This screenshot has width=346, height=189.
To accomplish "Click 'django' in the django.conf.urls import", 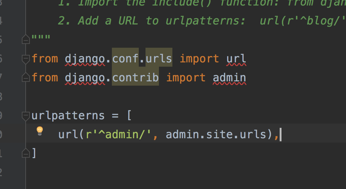I will [x=85, y=58].
